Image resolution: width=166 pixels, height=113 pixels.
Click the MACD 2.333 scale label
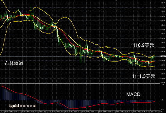(x=162, y=85)
